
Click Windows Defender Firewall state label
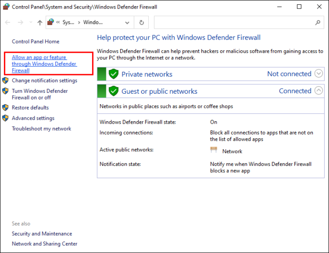(x=138, y=122)
